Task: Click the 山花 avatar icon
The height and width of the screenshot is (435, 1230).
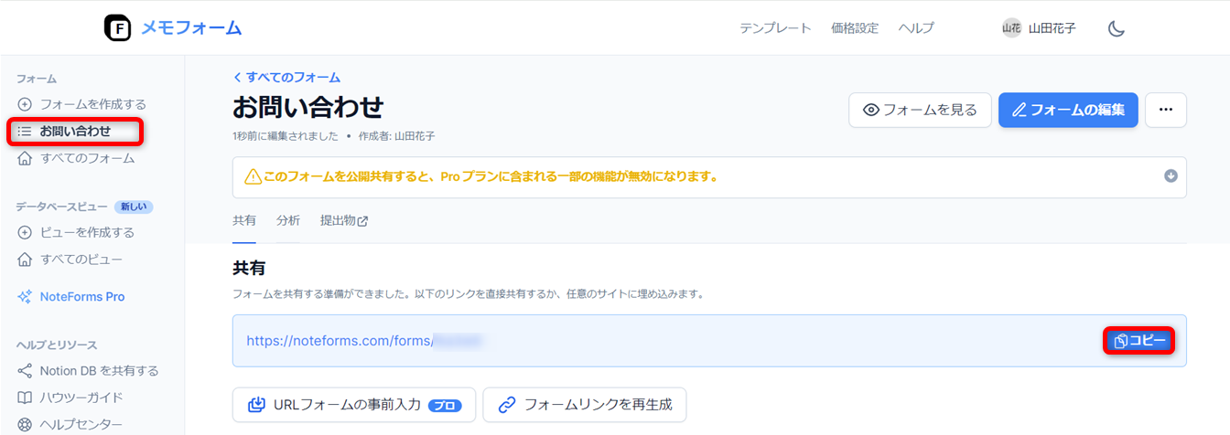Action: click(1011, 28)
